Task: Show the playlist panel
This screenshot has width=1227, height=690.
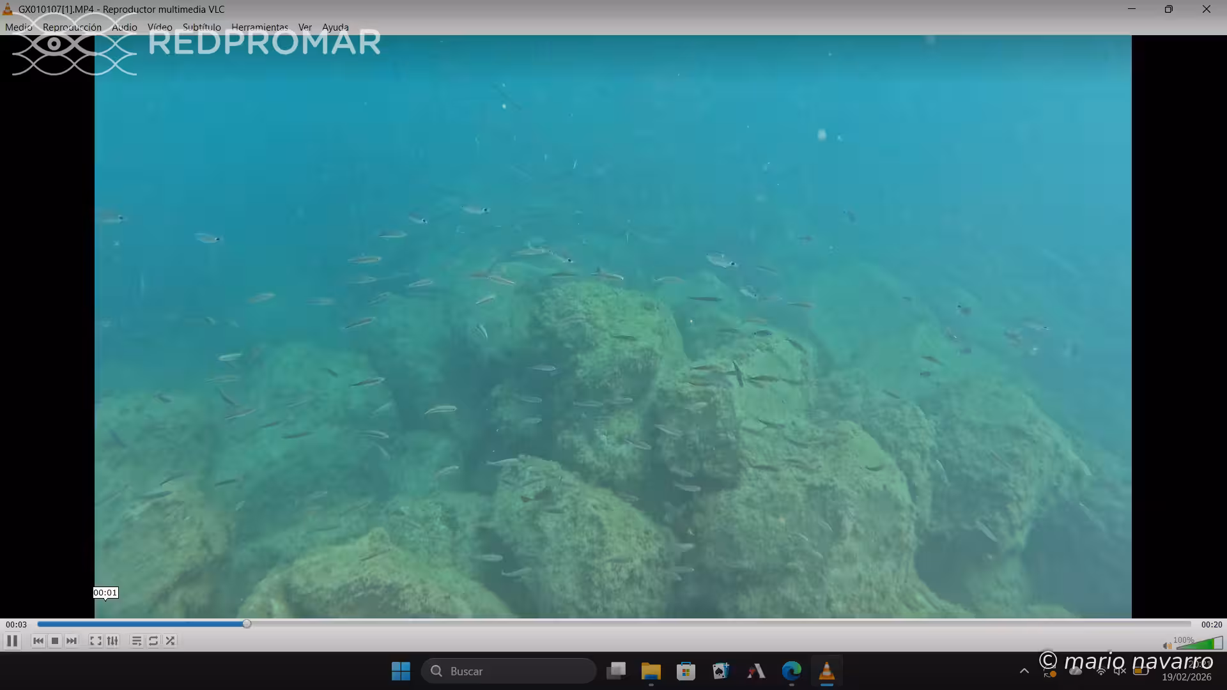Action: (136, 641)
